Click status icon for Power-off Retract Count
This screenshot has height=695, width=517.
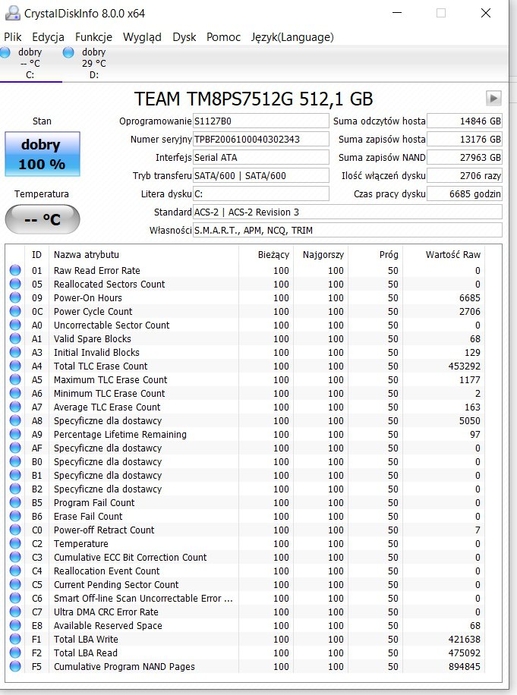tap(15, 530)
